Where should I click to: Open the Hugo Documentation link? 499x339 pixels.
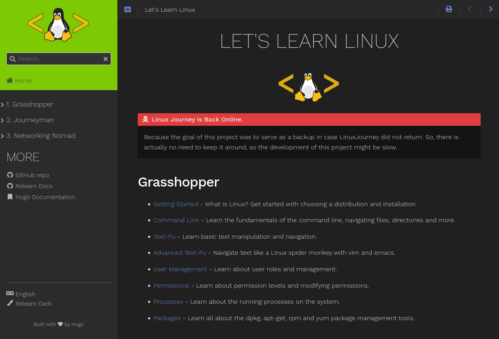[x=45, y=197]
